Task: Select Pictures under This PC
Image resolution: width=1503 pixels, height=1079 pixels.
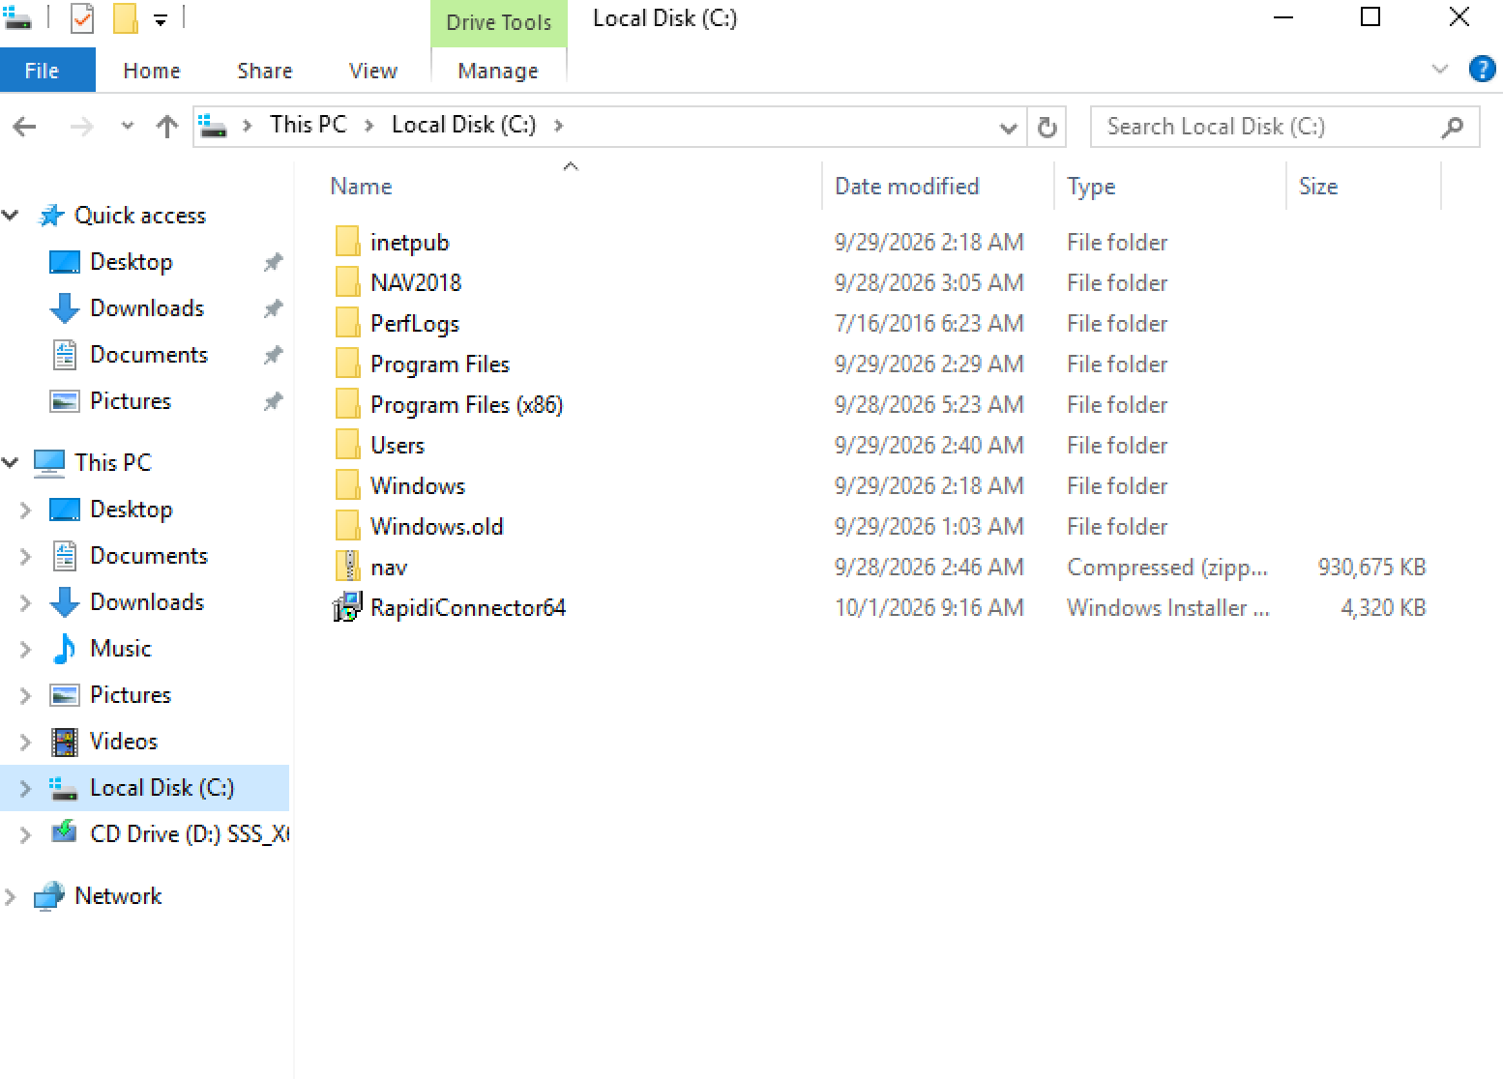Action: point(130,695)
